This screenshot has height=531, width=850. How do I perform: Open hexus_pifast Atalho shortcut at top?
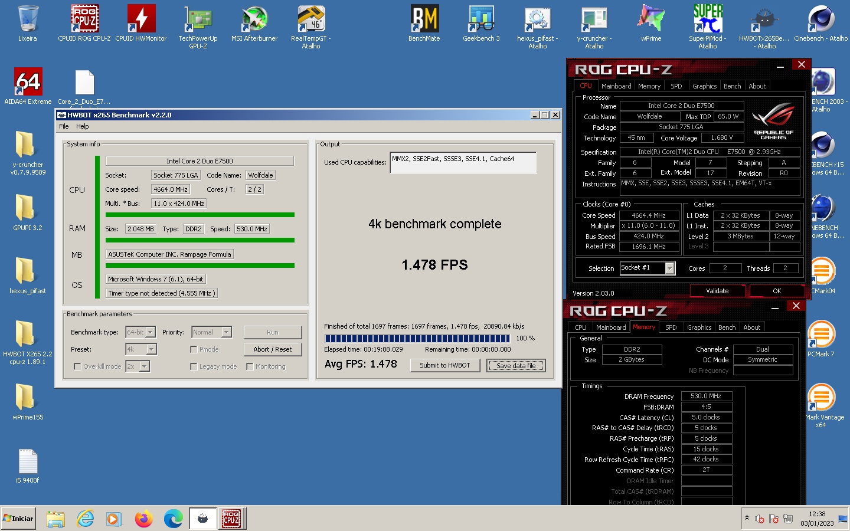538,27
